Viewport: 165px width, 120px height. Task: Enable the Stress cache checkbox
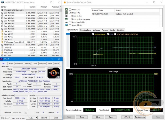point(70,16)
